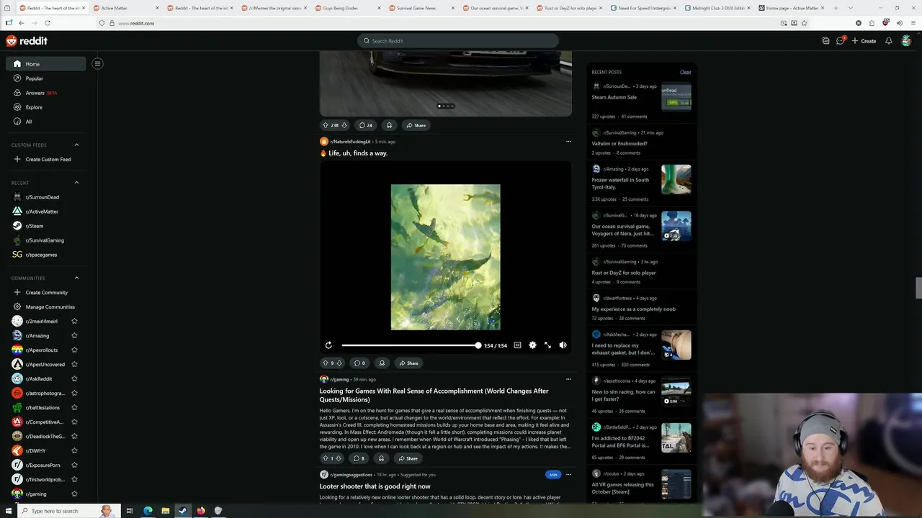
Task: Open the advertise icon in header
Action: pos(825,41)
